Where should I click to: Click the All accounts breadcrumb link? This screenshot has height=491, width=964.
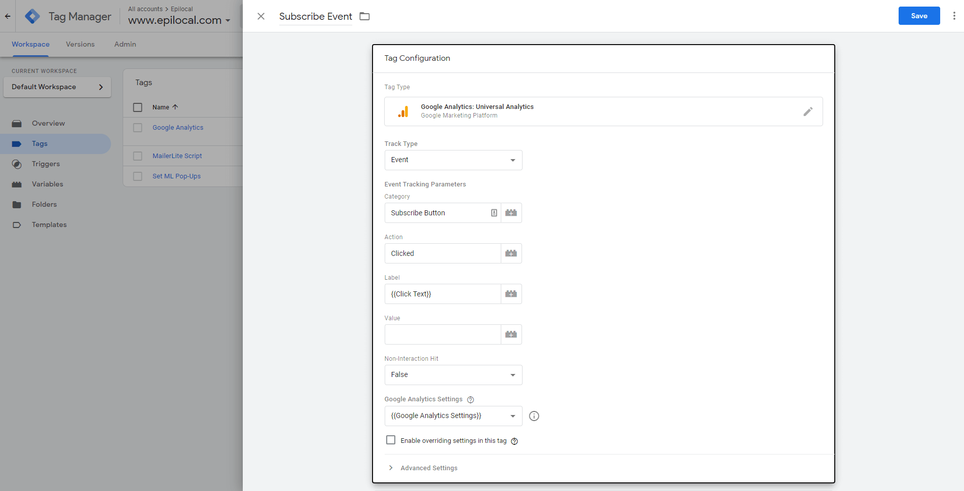145,9
